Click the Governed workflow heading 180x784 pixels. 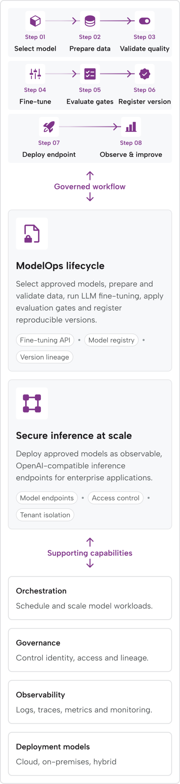coord(90,187)
